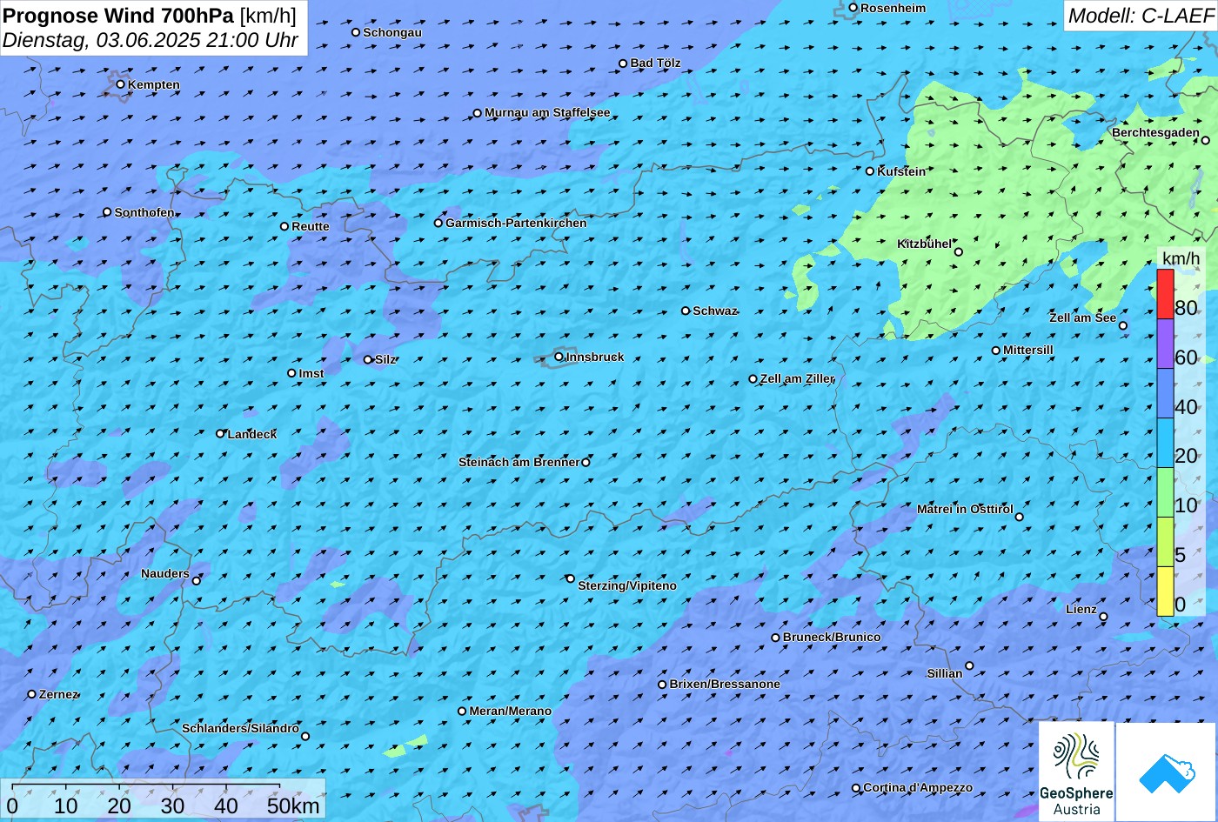The width and height of the screenshot is (1218, 822).
Task: Click the Sterzing/Vipiteno label
Action: (x=627, y=585)
